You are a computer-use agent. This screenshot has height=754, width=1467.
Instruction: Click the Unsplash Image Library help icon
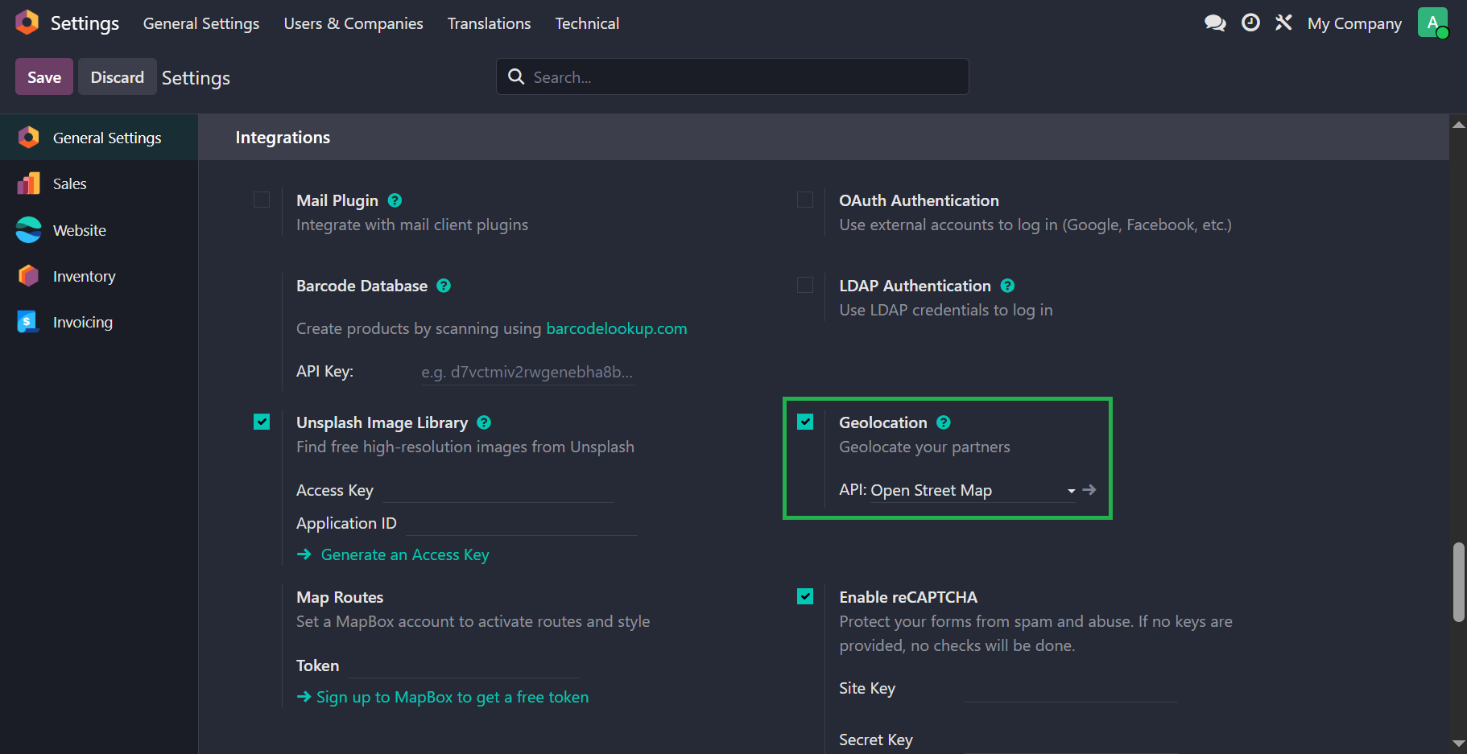pos(484,422)
